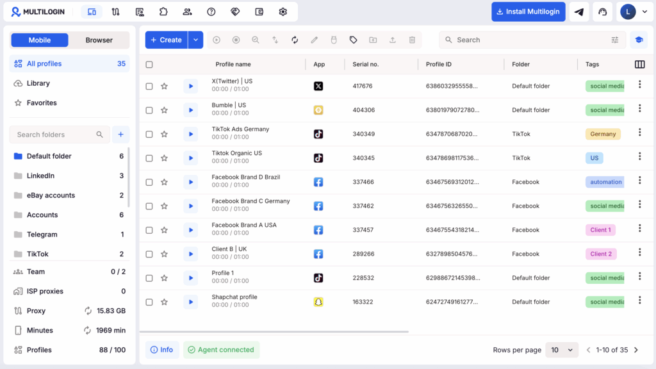Viewport: 656px width, 369px height.
Task: Open the support headset icon
Action: [602, 12]
